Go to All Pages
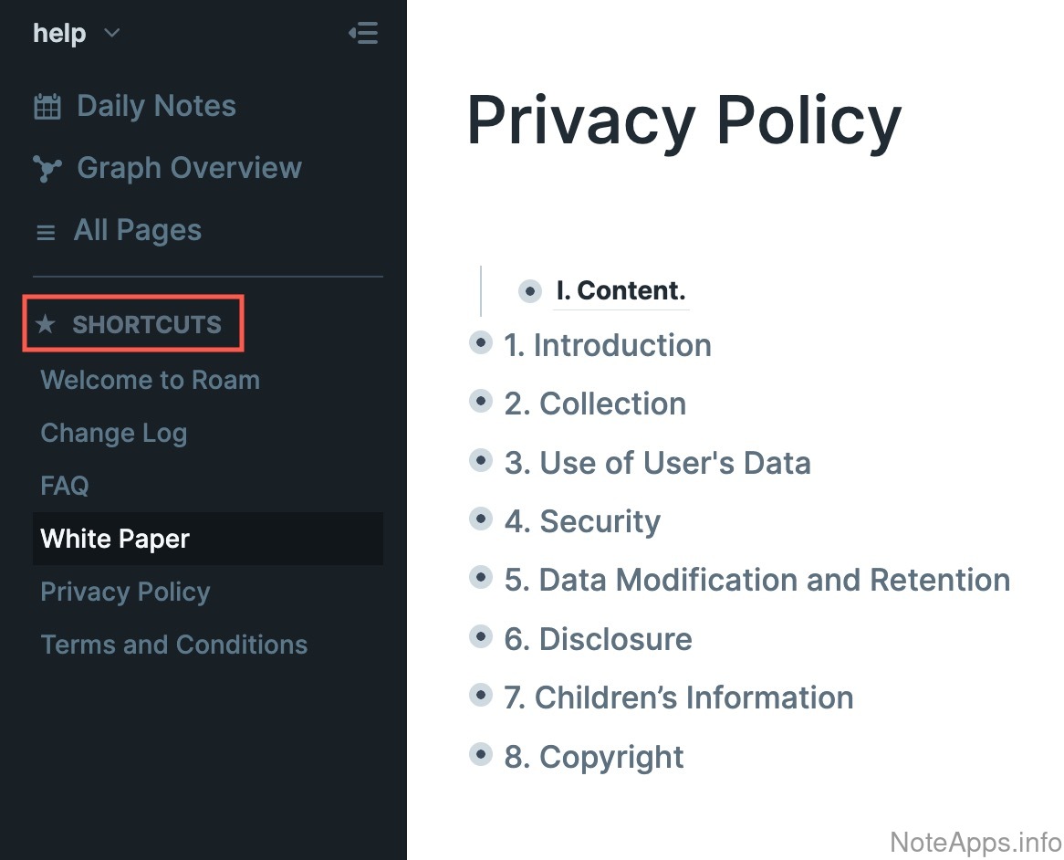The width and height of the screenshot is (1064, 860). click(x=137, y=230)
